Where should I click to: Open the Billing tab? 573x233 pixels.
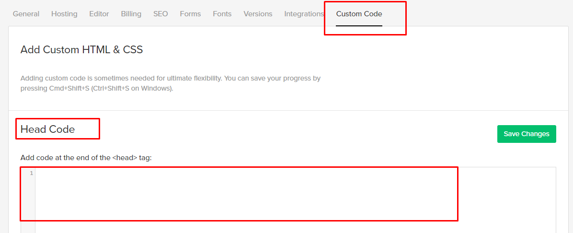pyautogui.click(x=131, y=14)
